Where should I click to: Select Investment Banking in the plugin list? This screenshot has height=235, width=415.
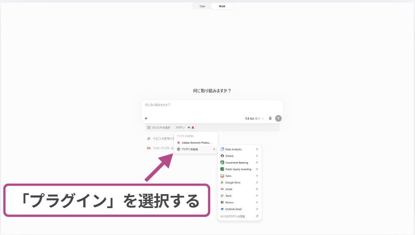236,163
